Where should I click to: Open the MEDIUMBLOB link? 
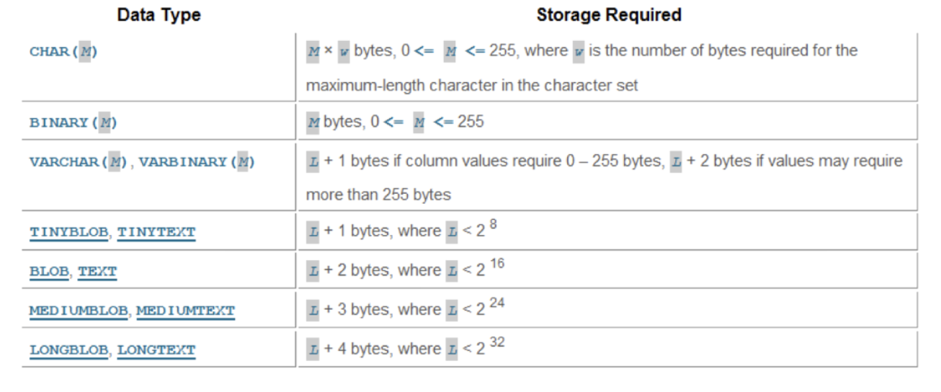coord(79,311)
